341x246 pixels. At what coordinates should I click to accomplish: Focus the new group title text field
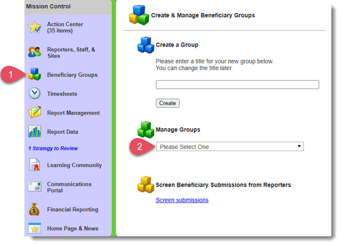click(237, 84)
